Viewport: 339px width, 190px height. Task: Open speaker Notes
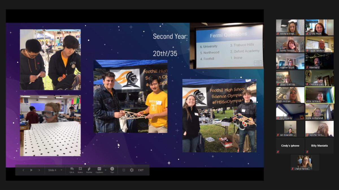[x=80, y=170]
